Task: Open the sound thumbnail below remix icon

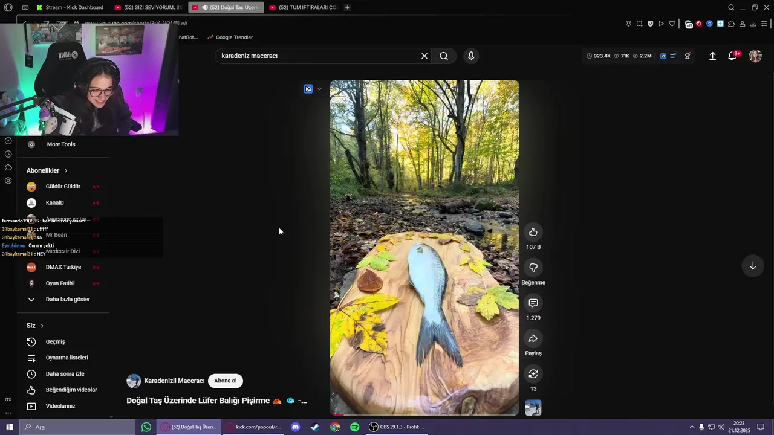Action: point(533,408)
